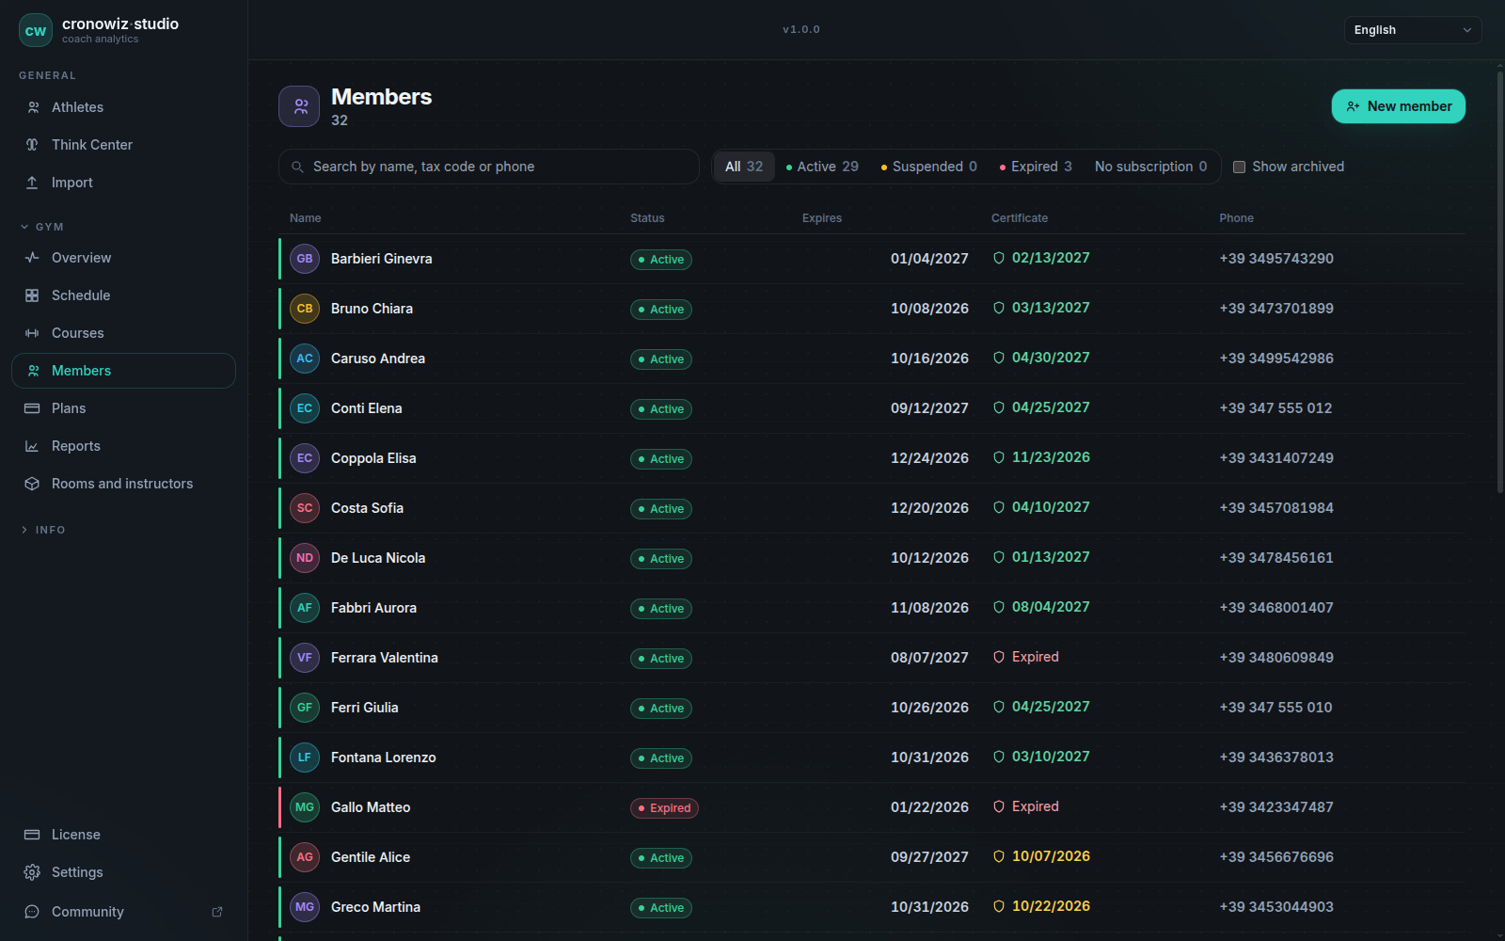Click certificate date 10/07/2026 for Gentile Alice

point(1051,856)
